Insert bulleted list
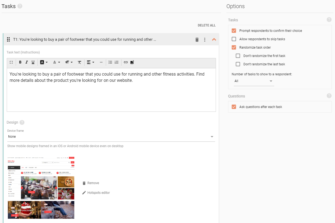The height and width of the screenshot is (223, 335). tap(110, 62)
